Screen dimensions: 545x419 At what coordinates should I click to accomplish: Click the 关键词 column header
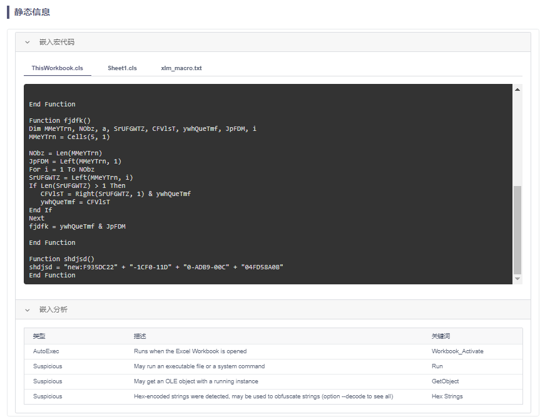pyautogui.click(x=441, y=336)
